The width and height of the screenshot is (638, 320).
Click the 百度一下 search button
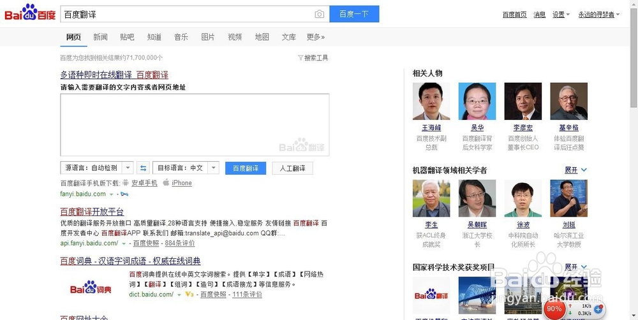click(x=354, y=14)
